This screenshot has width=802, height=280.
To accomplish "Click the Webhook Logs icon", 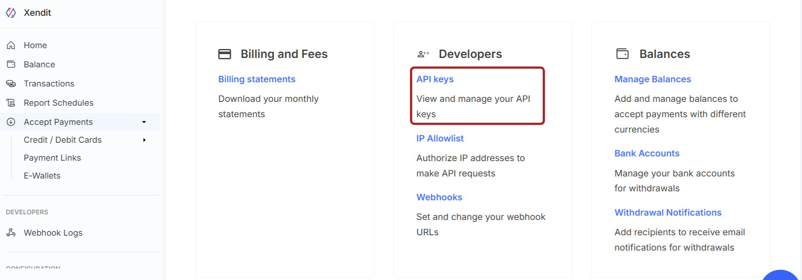I will tap(11, 232).
